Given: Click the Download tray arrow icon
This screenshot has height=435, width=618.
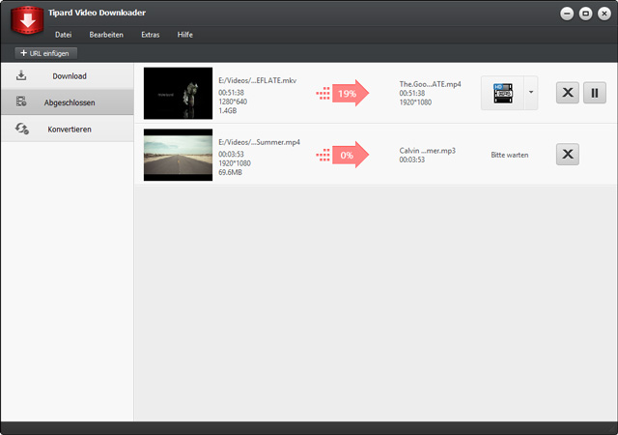Looking at the screenshot, I should pos(21,75).
